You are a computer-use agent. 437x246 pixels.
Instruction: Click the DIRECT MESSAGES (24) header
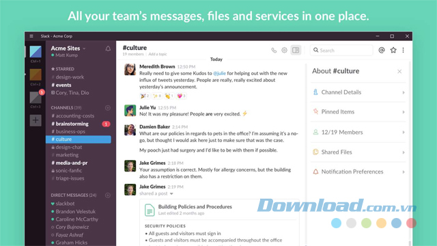pyautogui.click(x=74, y=195)
